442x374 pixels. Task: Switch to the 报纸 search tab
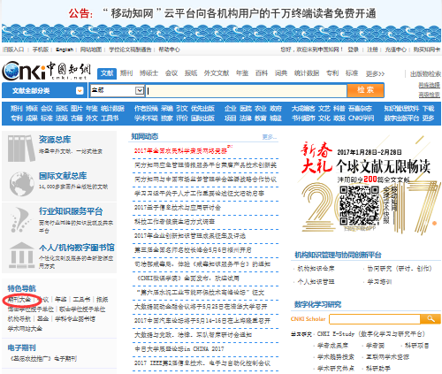[191, 73]
